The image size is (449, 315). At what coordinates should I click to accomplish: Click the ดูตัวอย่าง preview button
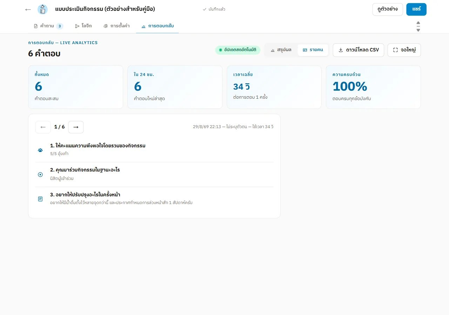coord(388,9)
